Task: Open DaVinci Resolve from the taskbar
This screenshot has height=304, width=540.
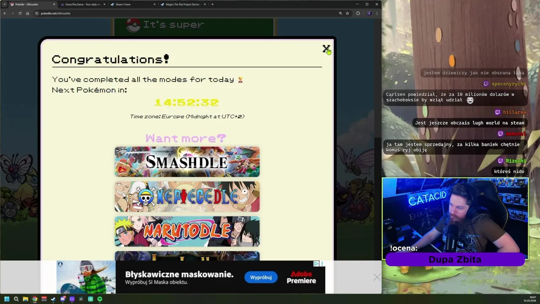Action: tap(81, 299)
